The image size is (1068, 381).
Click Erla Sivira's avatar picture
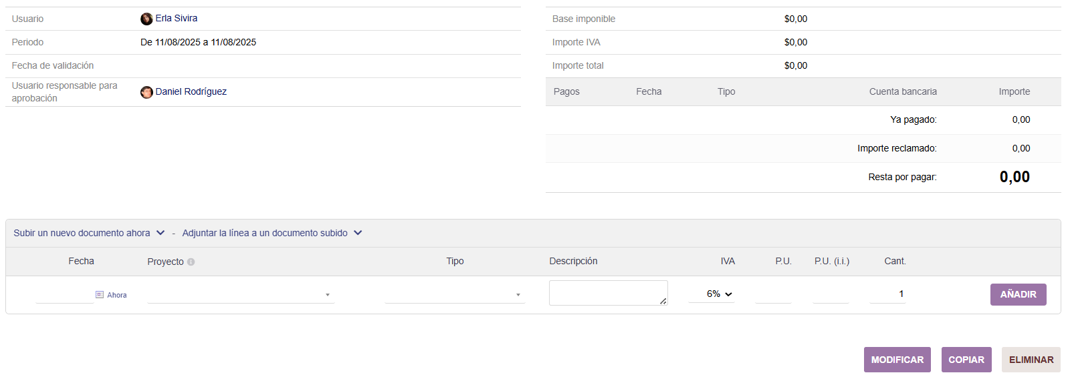click(x=146, y=19)
